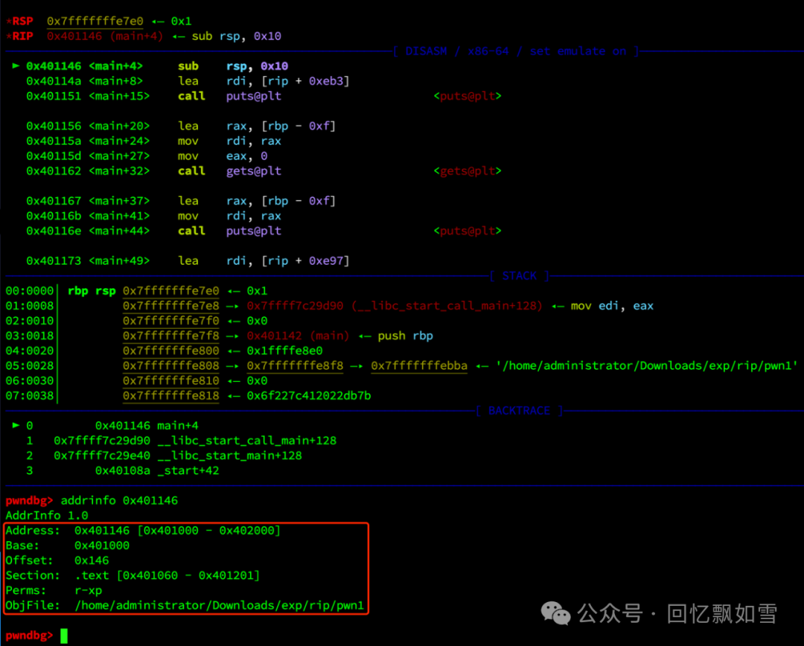
Task: Click the BACKTRACE section header
Action: (520, 411)
